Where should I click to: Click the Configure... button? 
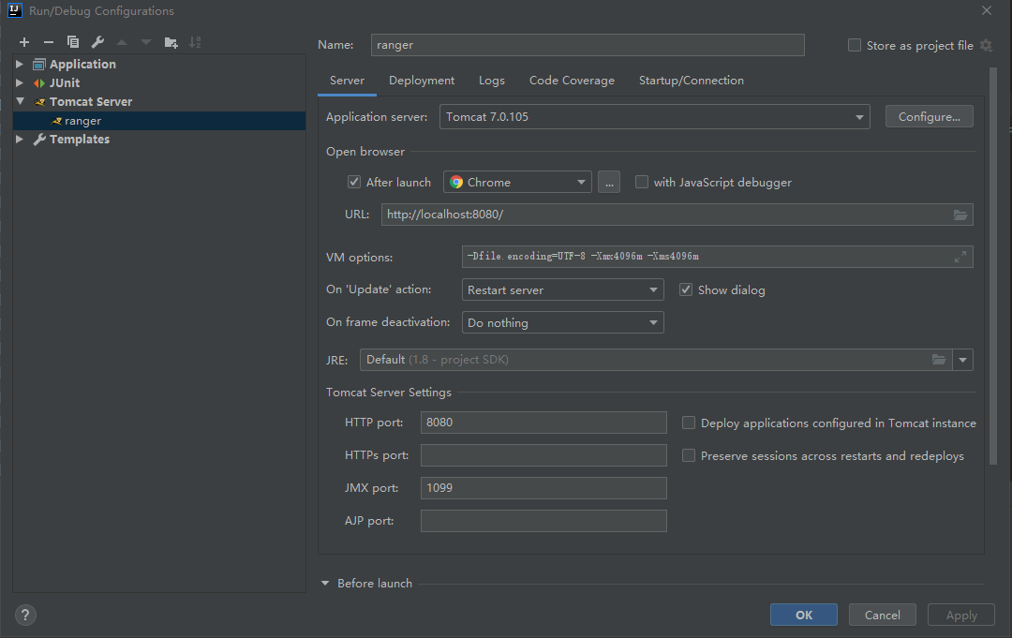(929, 117)
